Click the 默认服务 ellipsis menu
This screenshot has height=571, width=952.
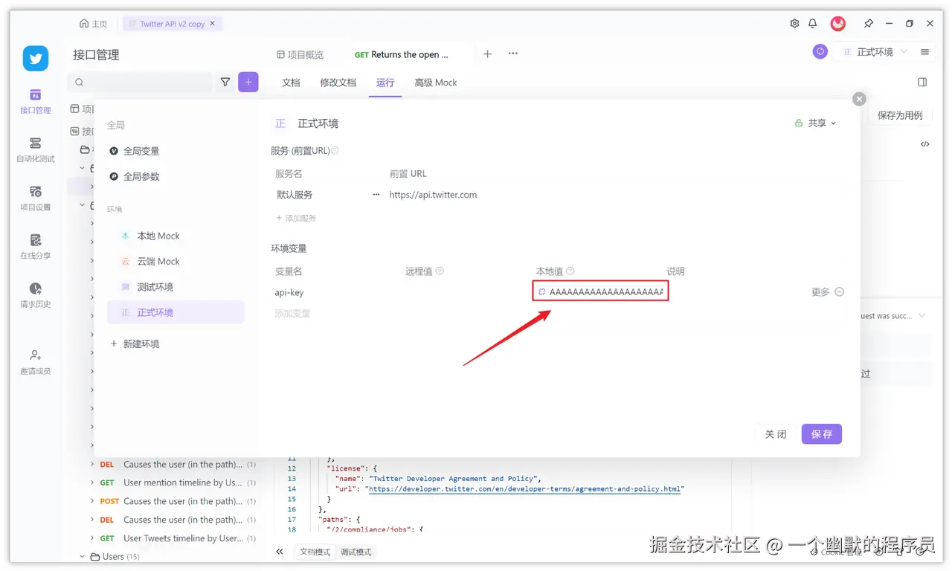tap(376, 195)
